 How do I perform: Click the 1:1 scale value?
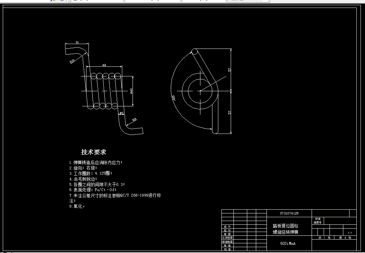click(350, 232)
